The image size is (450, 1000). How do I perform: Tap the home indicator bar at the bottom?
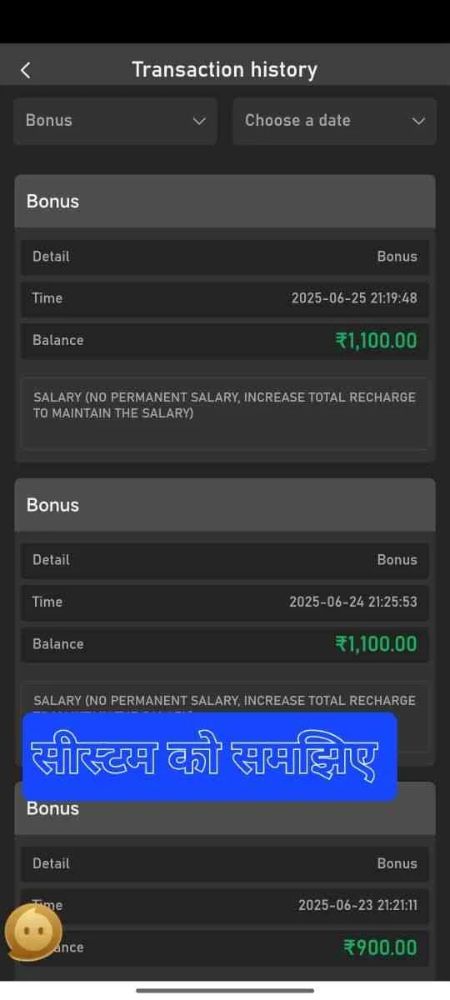coord(225,990)
